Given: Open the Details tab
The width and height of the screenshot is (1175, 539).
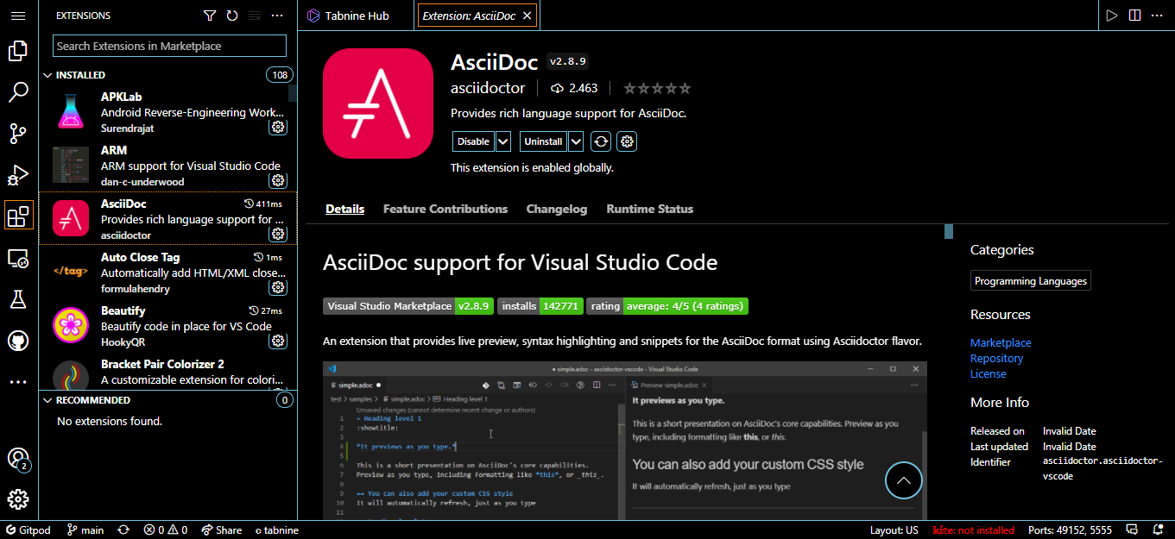Looking at the screenshot, I should [345, 209].
